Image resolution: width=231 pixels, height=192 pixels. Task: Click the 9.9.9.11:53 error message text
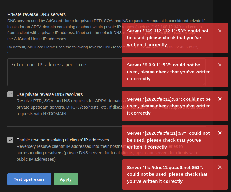pyautogui.click(x=169, y=72)
